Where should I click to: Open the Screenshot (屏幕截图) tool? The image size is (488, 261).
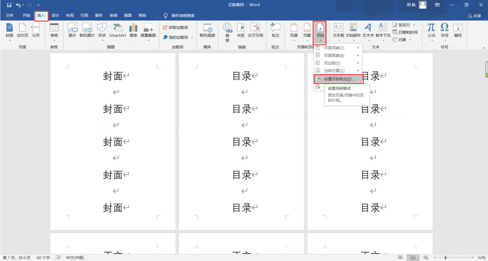tap(148, 32)
